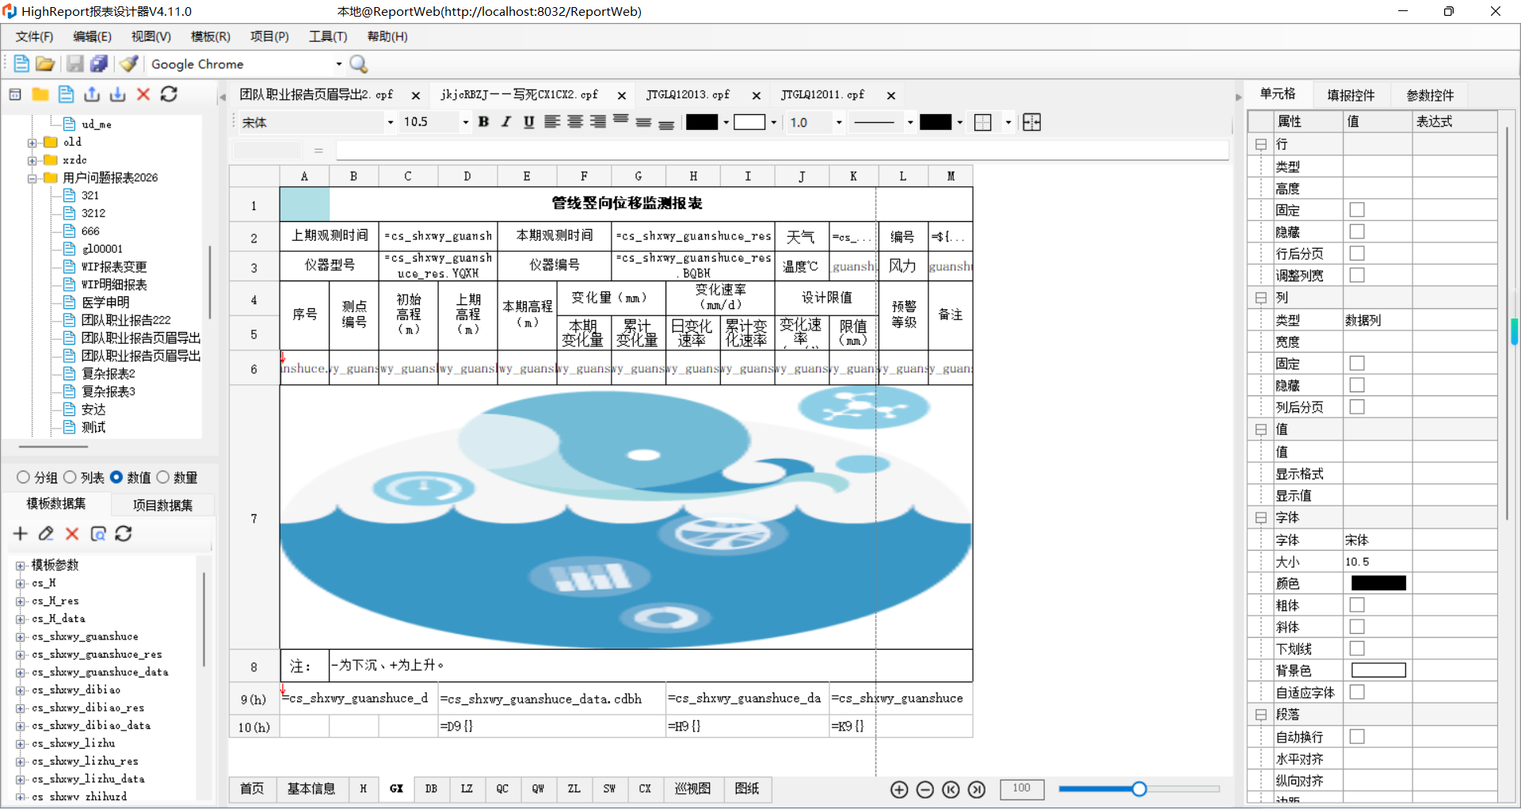
Task: Create a new report with the New file icon
Action: [21, 64]
